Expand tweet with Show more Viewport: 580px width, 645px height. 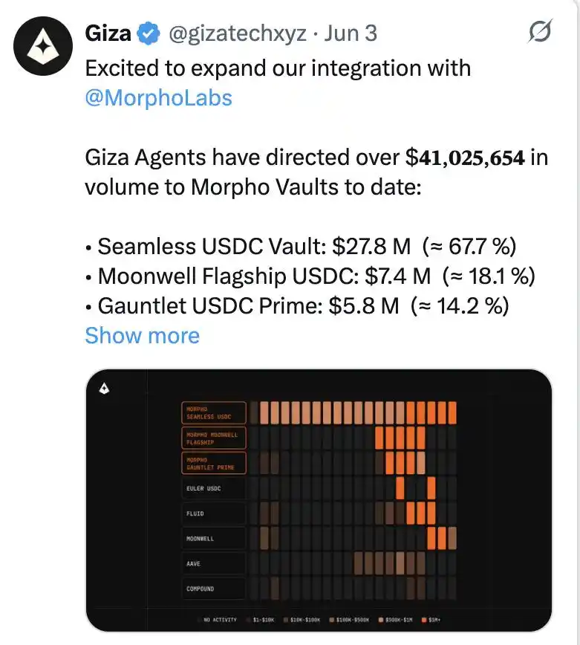pyautogui.click(x=143, y=335)
